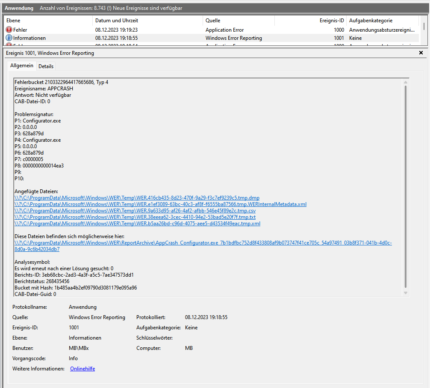430x388 pixels.
Task: Click Anwendungsabsturzereigni... category cell
Action: [382, 30]
